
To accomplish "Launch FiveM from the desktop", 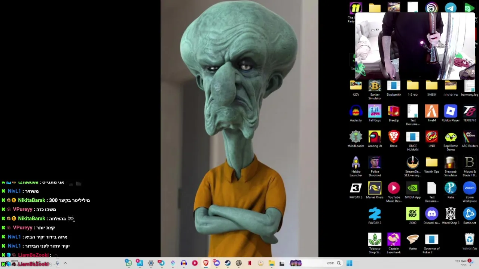I will click(x=431, y=114).
